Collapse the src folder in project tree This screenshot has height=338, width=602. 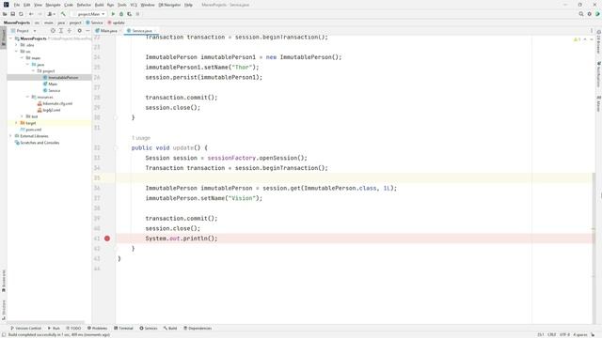pyautogui.click(x=17, y=52)
